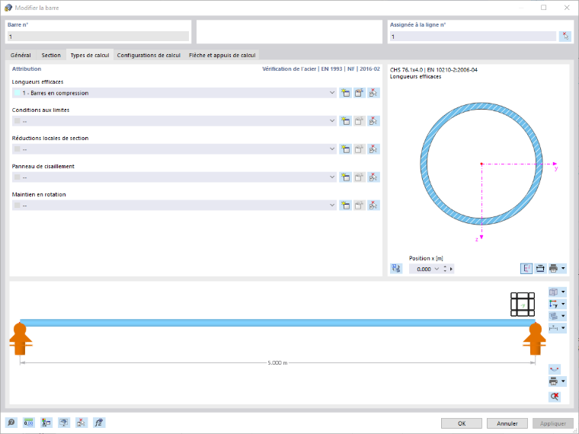Open the Configurations de calcul tab
The height and width of the screenshot is (434, 579).
(149, 55)
